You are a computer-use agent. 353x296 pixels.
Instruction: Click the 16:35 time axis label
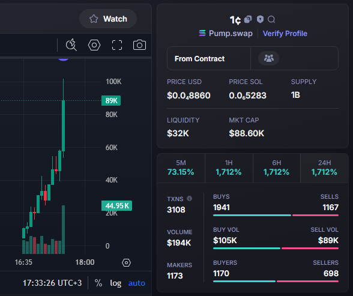23,262
